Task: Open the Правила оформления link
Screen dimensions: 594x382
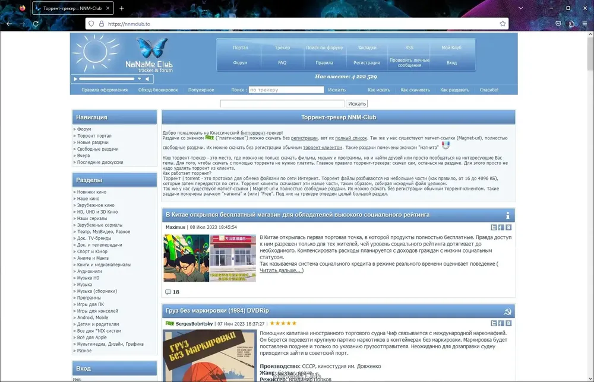Action: click(105, 90)
